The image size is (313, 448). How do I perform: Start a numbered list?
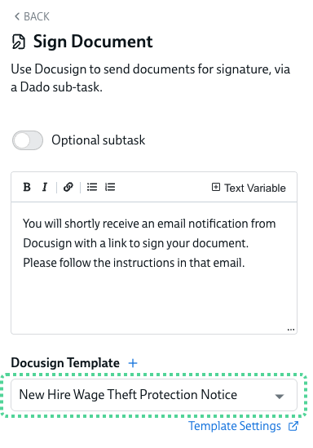110,187
